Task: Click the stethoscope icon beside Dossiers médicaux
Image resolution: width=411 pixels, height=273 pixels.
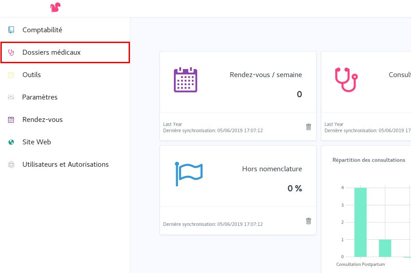Action: (11, 52)
